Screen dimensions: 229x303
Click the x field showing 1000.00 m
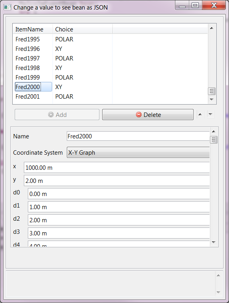coord(117,167)
